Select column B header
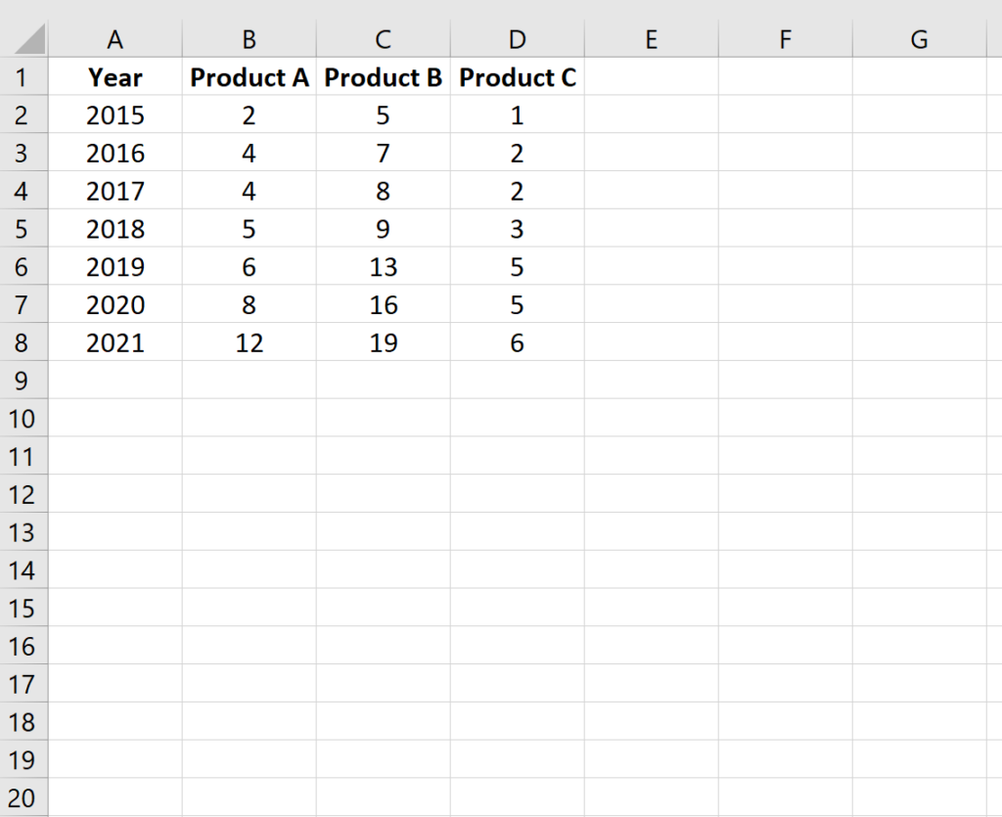 click(x=249, y=39)
